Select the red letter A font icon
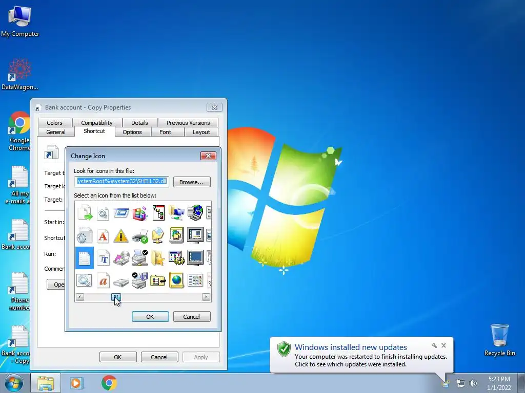This screenshot has width=525, height=393. pos(103,235)
